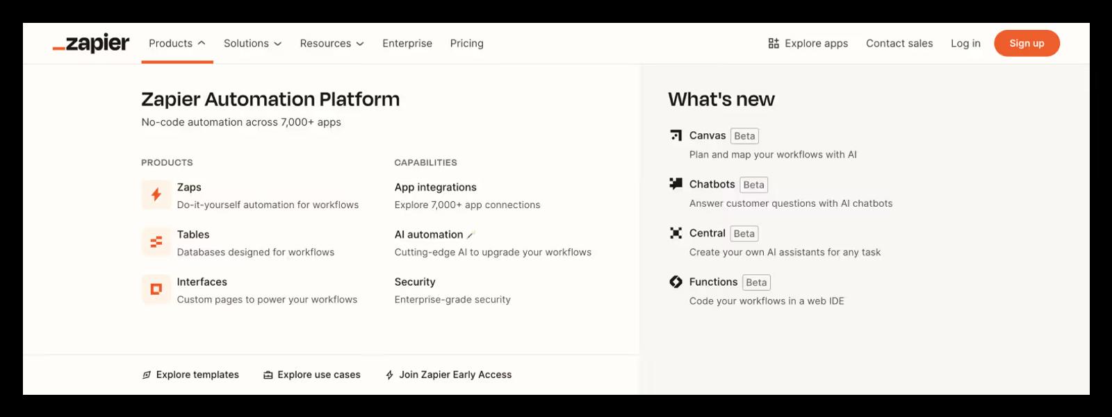This screenshot has width=1112, height=417.
Task: Expand the Solutions dropdown chevron
Action: [x=278, y=44]
